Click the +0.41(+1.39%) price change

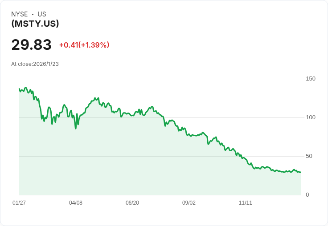[x=84, y=45]
